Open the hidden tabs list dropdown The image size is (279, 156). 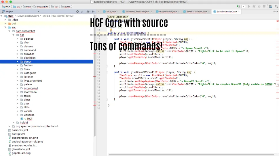276,11
